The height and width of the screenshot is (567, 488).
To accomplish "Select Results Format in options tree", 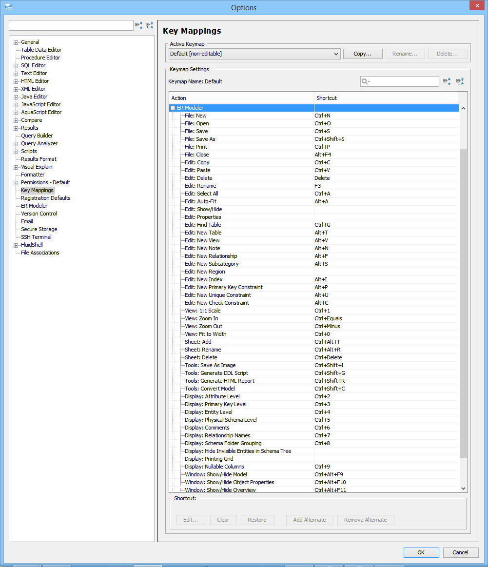I will 39,159.
